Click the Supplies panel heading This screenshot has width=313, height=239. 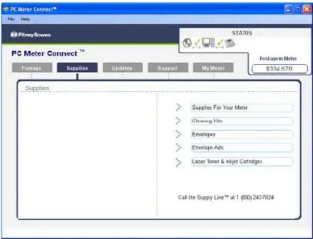37,88
